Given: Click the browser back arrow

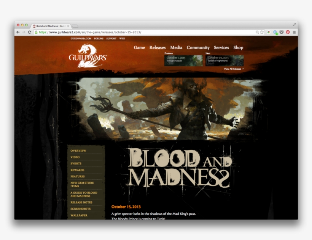Looking at the screenshot, I should coord(18,32).
